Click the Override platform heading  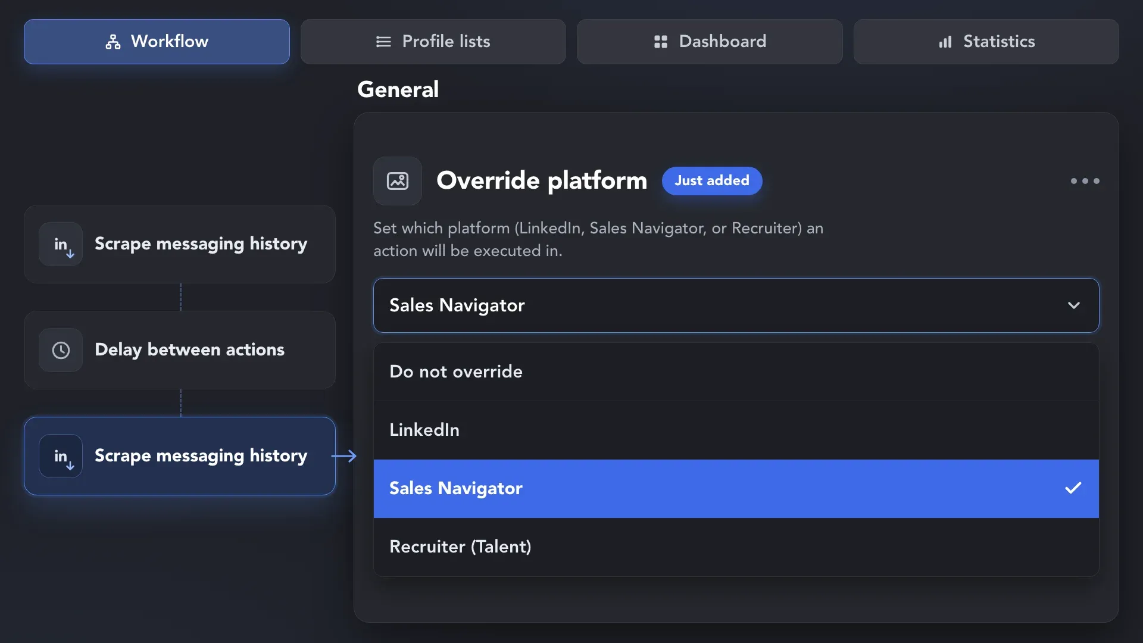click(x=542, y=181)
